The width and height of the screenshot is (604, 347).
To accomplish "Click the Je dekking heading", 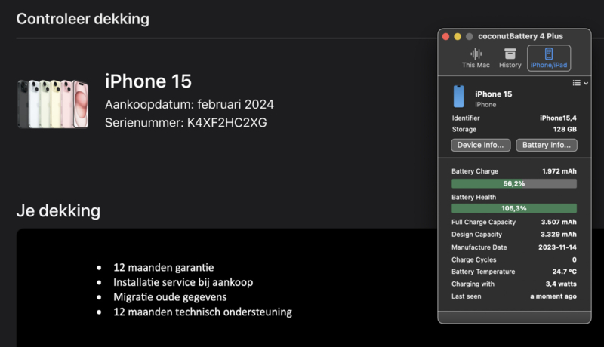I will 58,210.
